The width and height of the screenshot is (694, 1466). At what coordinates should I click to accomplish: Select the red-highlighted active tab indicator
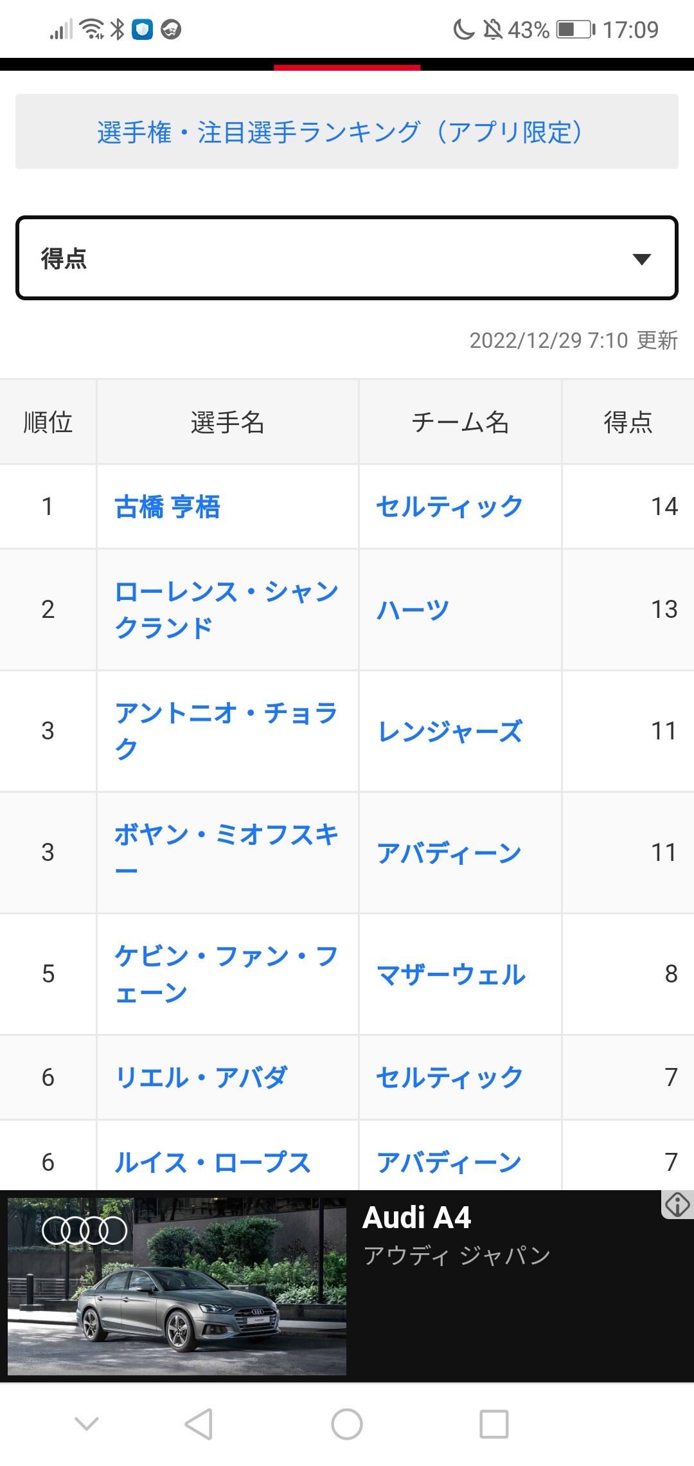pos(347,67)
